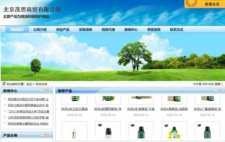Click MORE button in 推荐产品 panel
This screenshot has width=225, height=142.
[219, 90]
